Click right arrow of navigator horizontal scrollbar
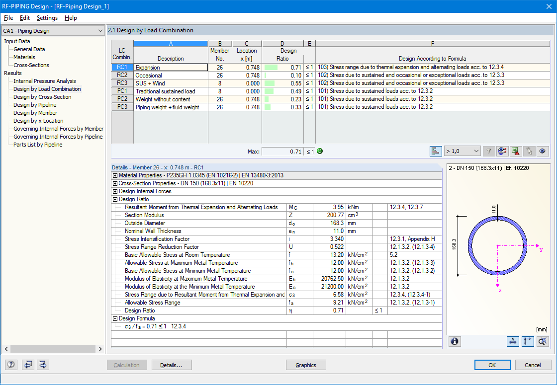Viewport: 557px width, 385px height. click(100, 349)
